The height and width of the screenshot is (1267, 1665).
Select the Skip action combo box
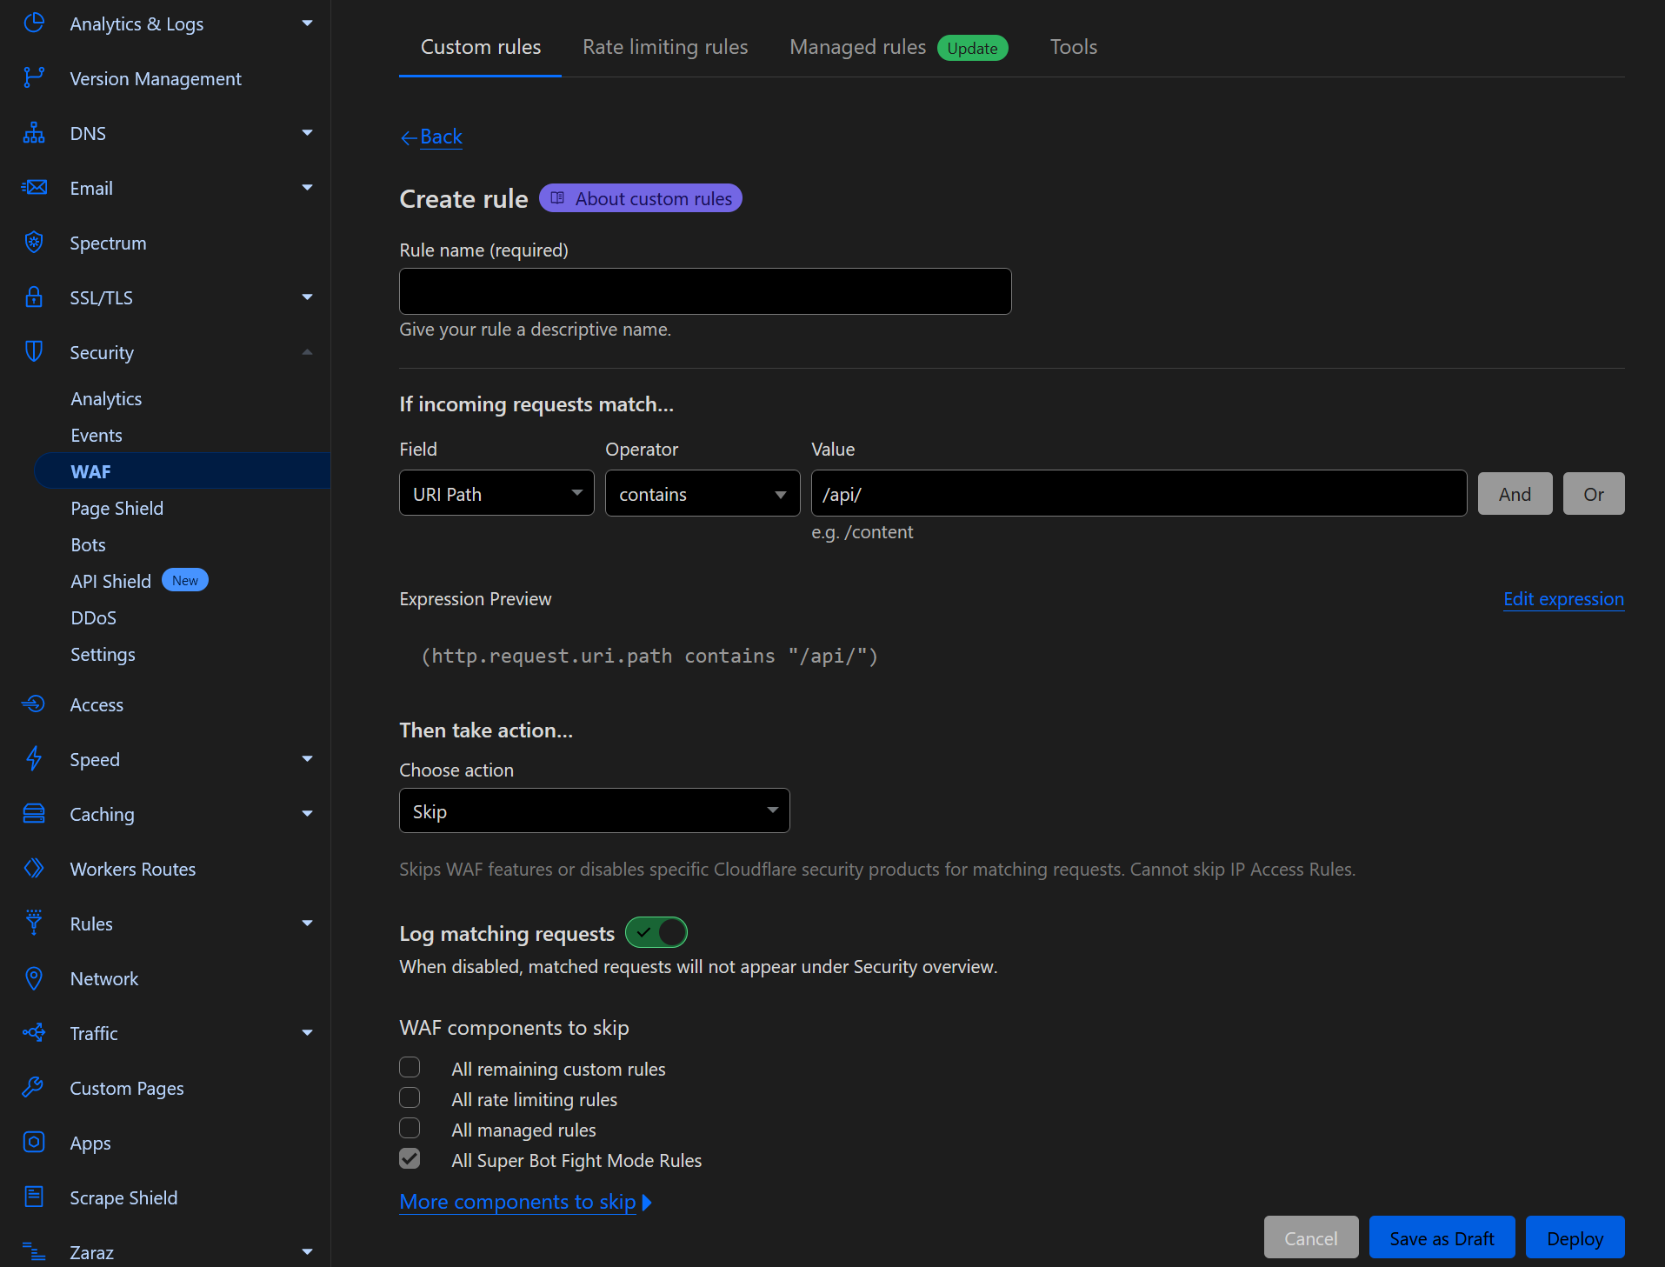click(594, 810)
